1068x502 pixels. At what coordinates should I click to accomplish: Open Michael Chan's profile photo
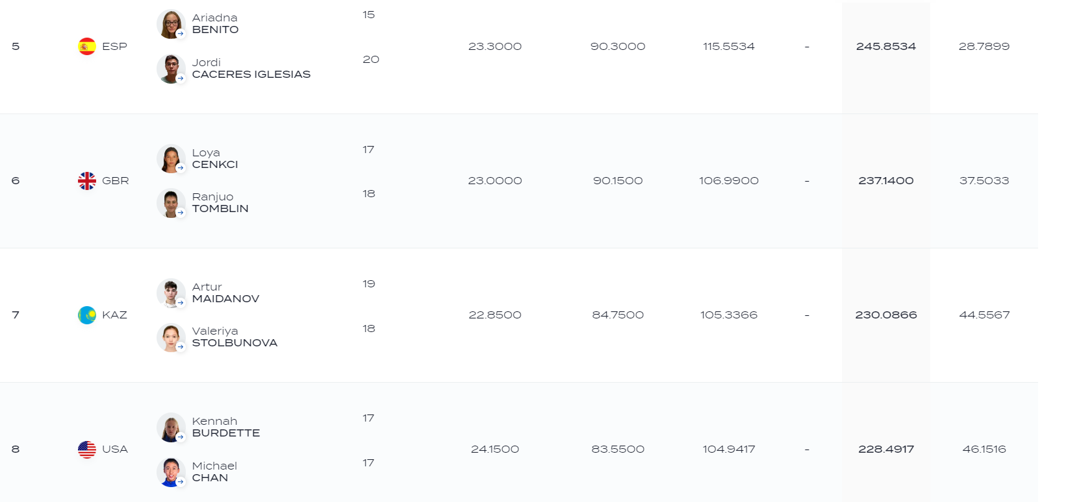(x=171, y=472)
